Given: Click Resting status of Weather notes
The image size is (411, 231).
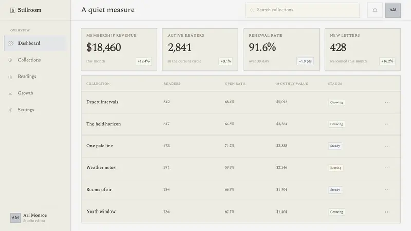Looking at the screenshot, I should [336, 168].
